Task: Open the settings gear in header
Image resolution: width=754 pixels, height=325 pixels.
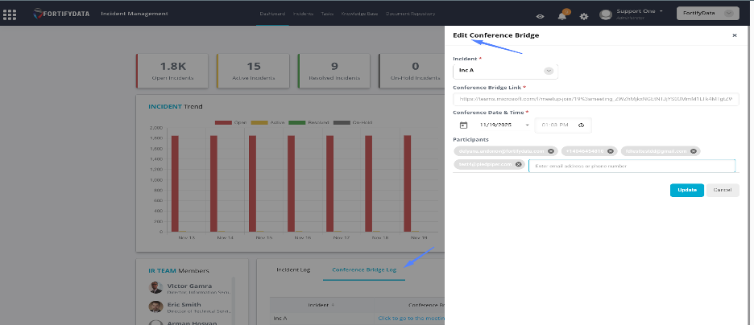Action: click(584, 16)
